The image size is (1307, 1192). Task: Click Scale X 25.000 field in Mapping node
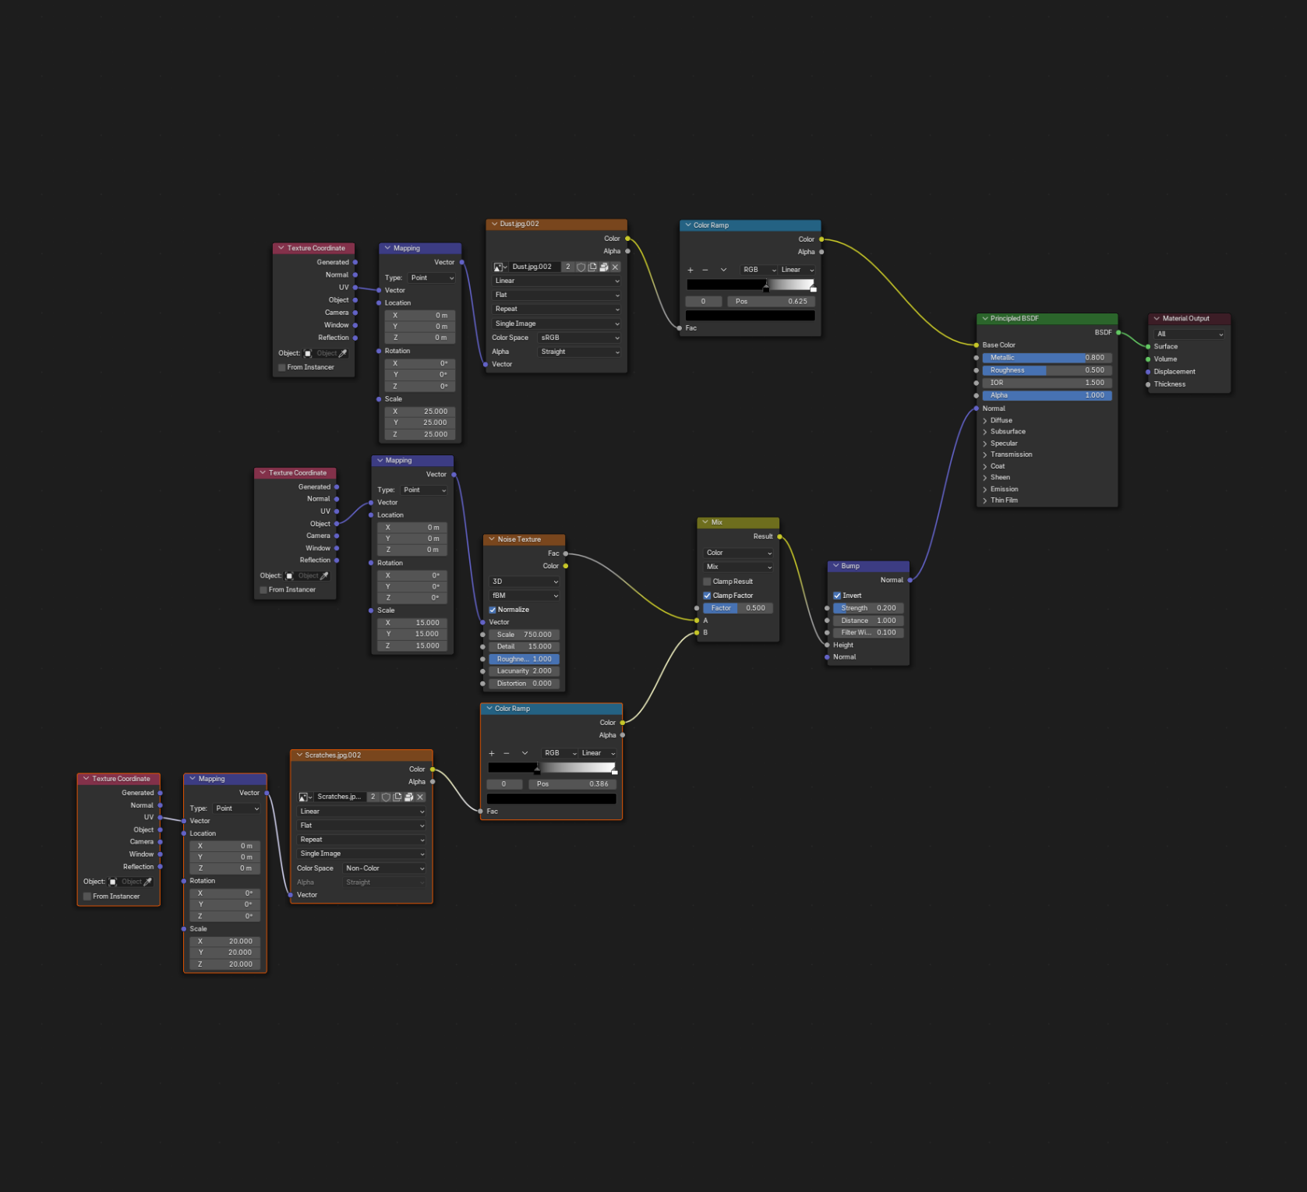point(420,412)
